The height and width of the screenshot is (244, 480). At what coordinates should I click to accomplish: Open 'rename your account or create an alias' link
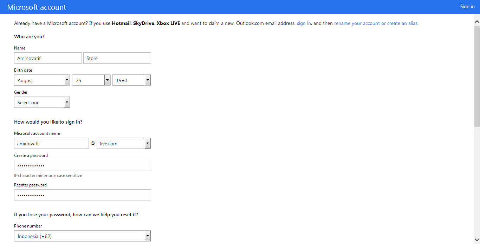[376, 24]
